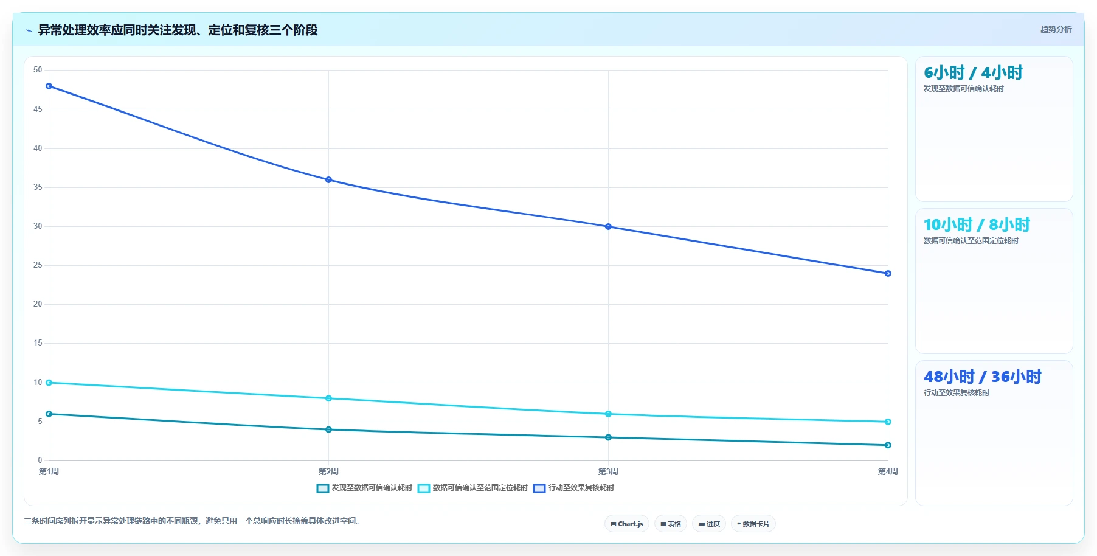Click the cyan legend color box for 数据可信确认至范围定位耗时
This screenshot has width=1097, height=556.
click(424, 488)
